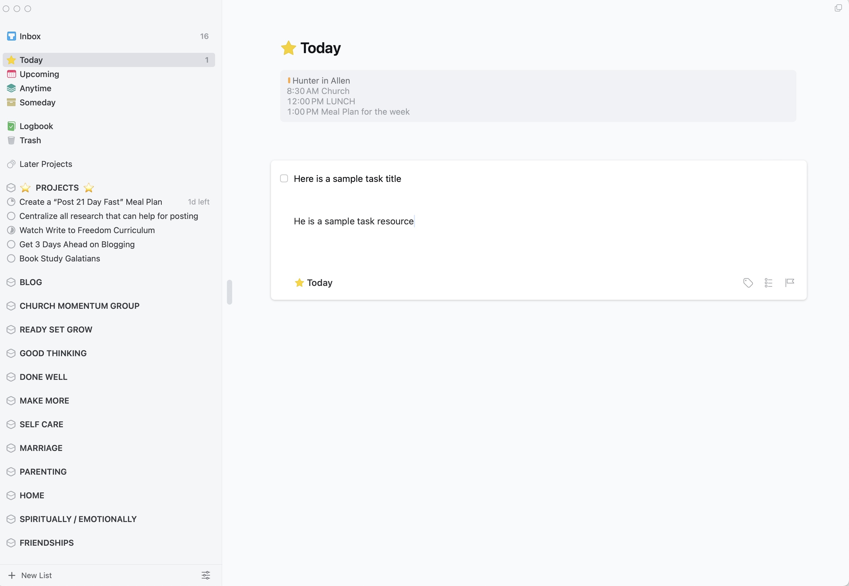Viewport: 849px width, 586px height.
Task: Click progress circle of Post 21 Day Fast project
Action: pos(11,202)
